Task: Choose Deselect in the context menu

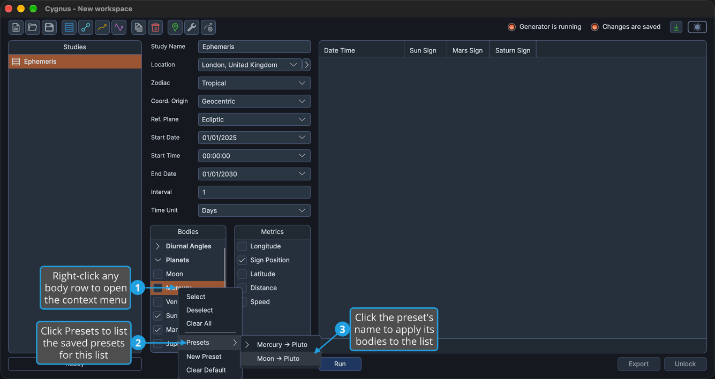Action: pos(210,310)
